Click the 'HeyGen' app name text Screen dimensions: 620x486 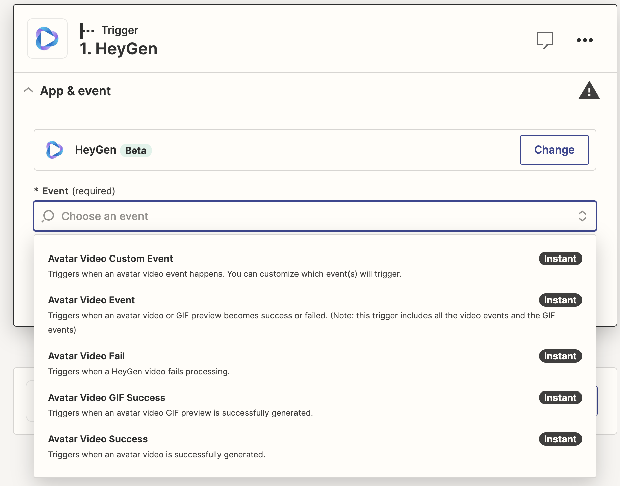96,150
